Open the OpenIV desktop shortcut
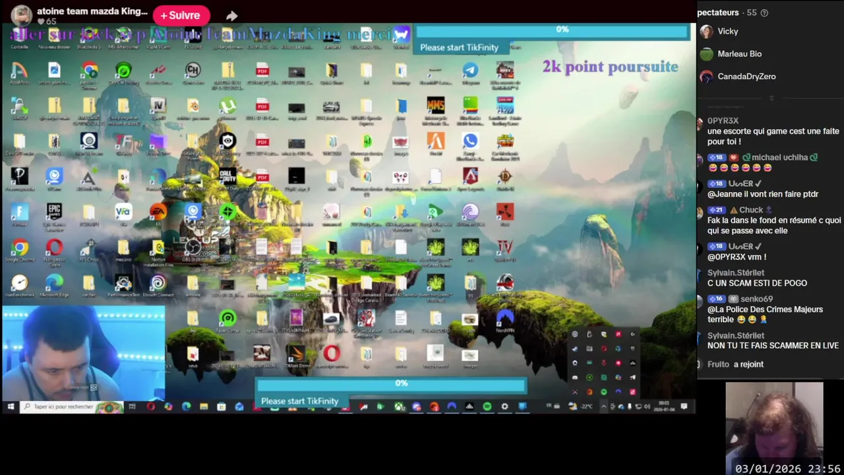Image resolution: width=844 pixels, height=475 pixels. click(x=158, y=106)
